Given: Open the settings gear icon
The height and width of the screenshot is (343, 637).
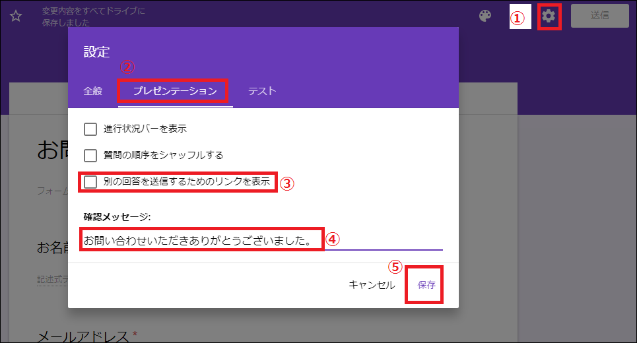Looking at the screenshot, I should [x=549, y=16].
